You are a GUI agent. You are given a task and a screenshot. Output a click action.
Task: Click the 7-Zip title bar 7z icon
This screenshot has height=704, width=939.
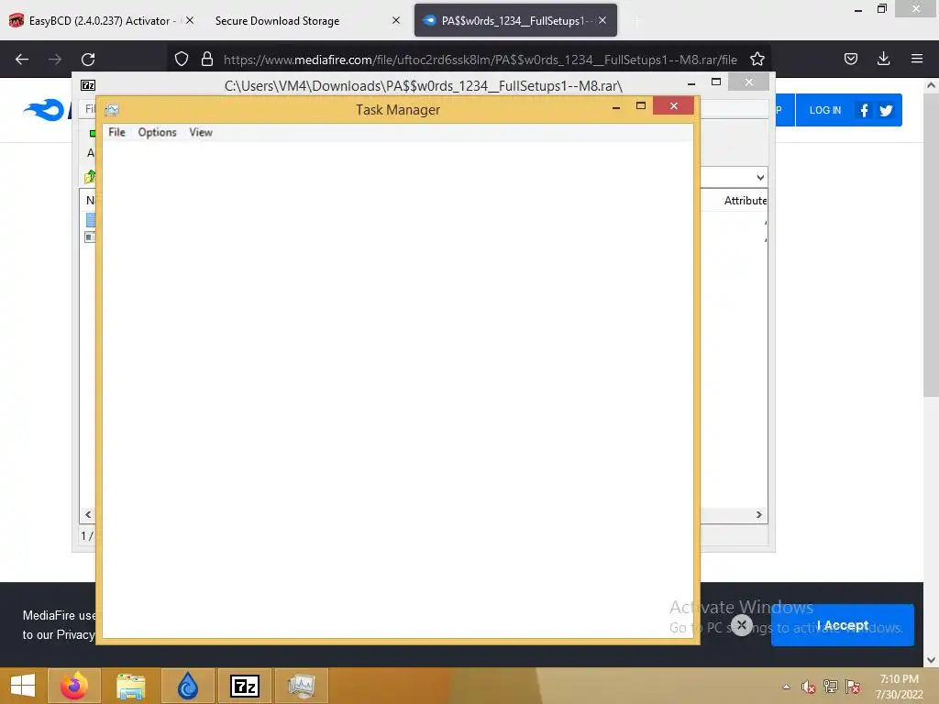88,85
